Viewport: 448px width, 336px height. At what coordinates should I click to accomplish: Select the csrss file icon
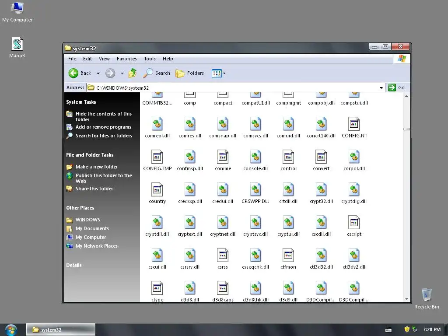pos(223,255)
